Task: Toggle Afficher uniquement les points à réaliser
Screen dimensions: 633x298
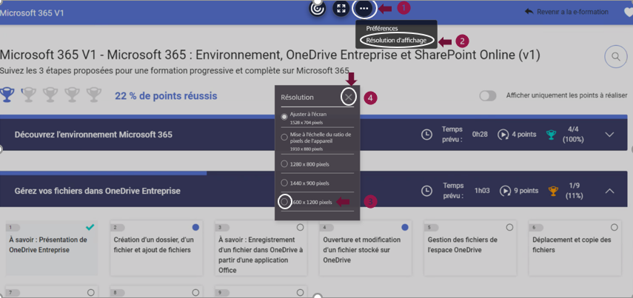Action: point(488,95)
